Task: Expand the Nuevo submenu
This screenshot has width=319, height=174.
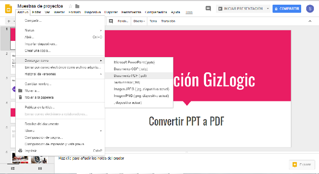Action: click(60, 30)
